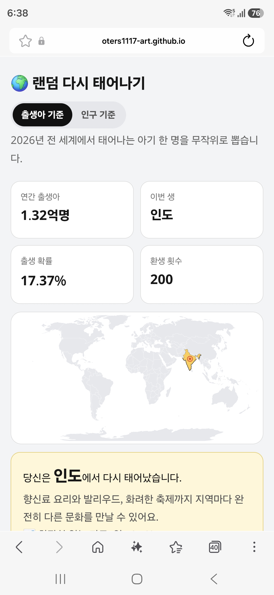
Task: Reload the page with refresh icon
Action: pos(248,41)
